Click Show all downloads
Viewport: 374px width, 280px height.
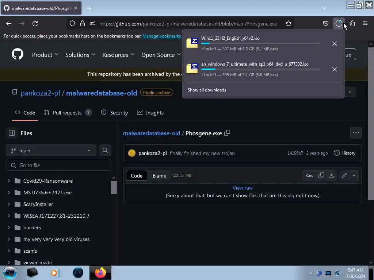[x=207, y=90]
